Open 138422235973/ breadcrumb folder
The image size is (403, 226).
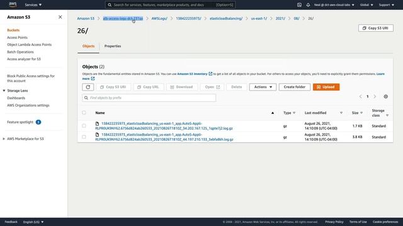[189, 18]
